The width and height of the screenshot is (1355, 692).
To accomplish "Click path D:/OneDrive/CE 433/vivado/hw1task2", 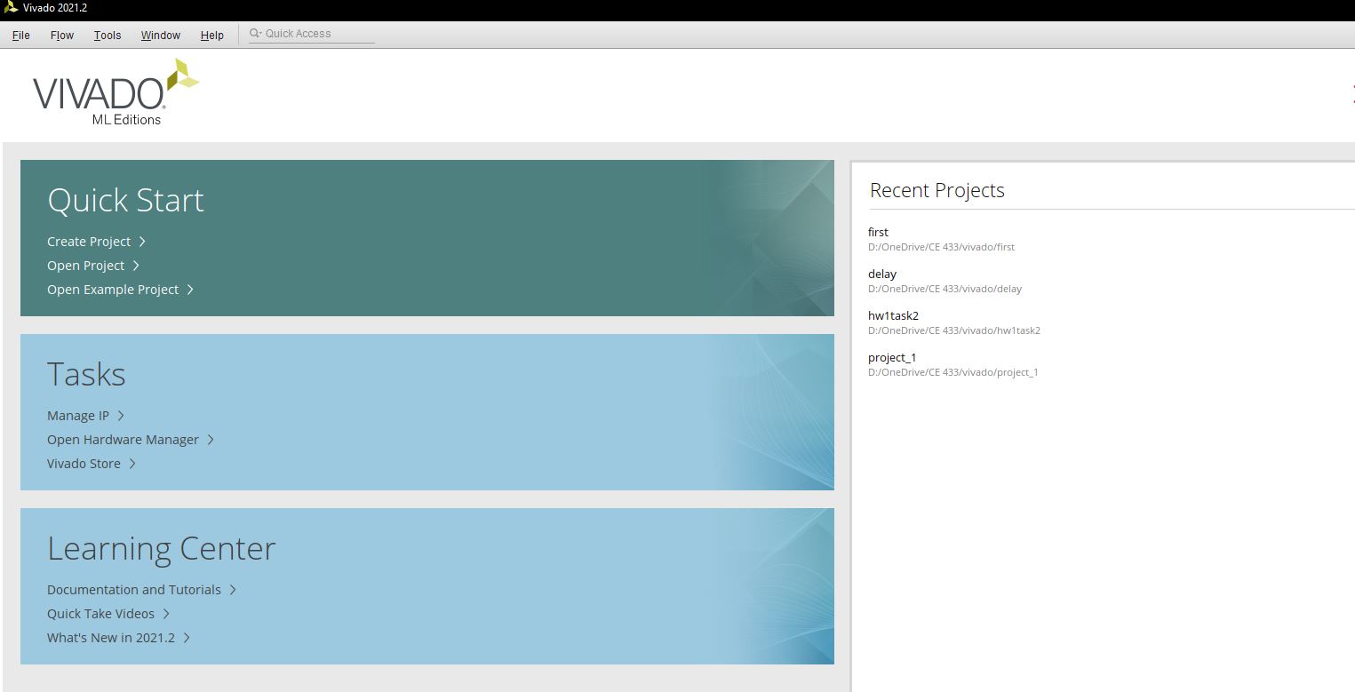I will tap(953, 330).
